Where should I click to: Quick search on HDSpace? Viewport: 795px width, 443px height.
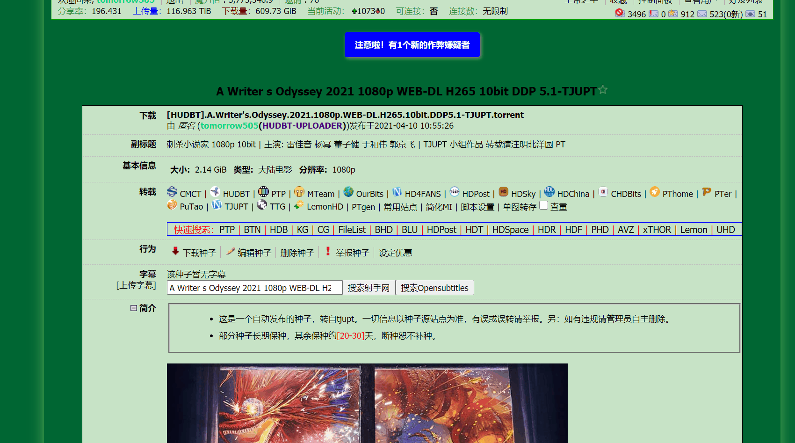pos(510,230)
